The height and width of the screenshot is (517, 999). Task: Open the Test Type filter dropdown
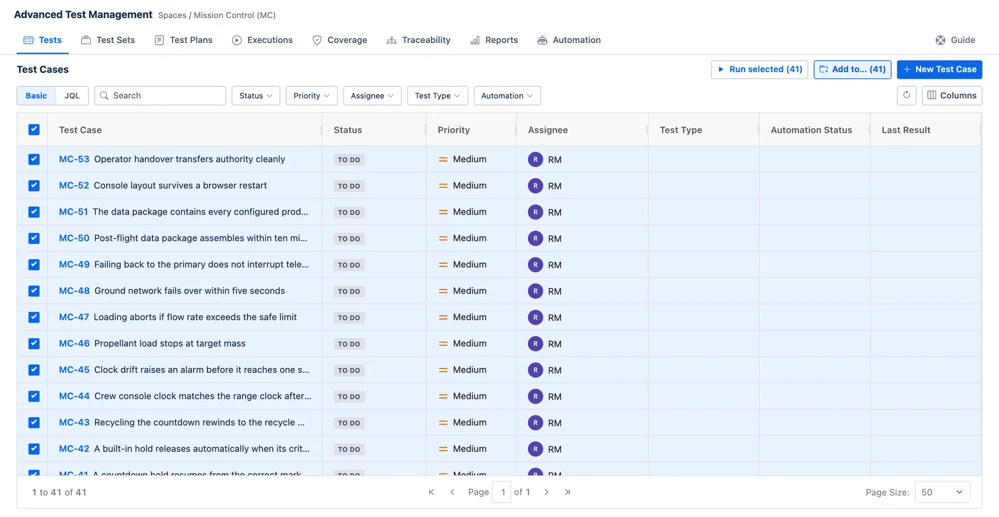coord(438,96)
